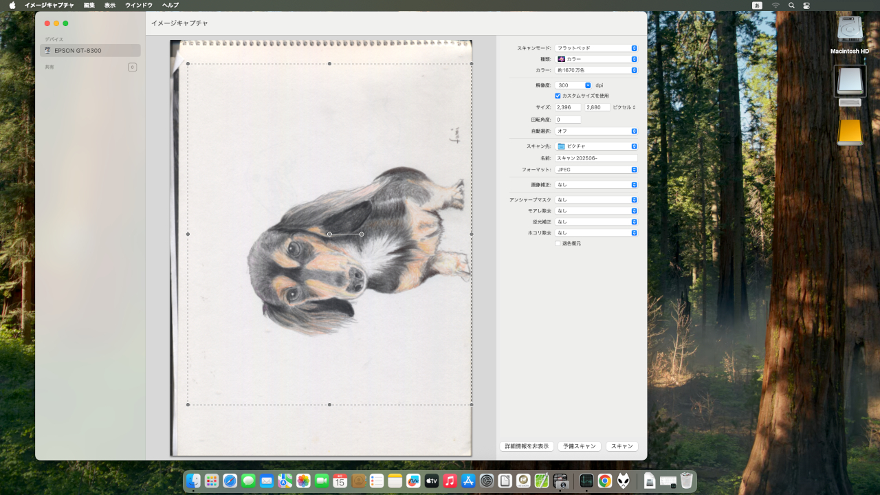Open モアレ除去 dropdown
880x495 pixels.
tap(596, 210)
